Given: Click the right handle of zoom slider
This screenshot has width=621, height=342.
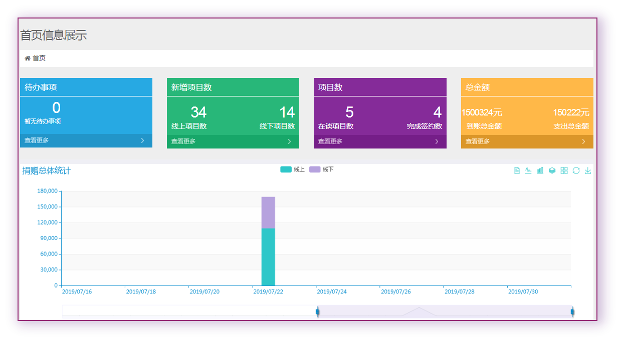Looking at the screenshot, I should point(572,311).
